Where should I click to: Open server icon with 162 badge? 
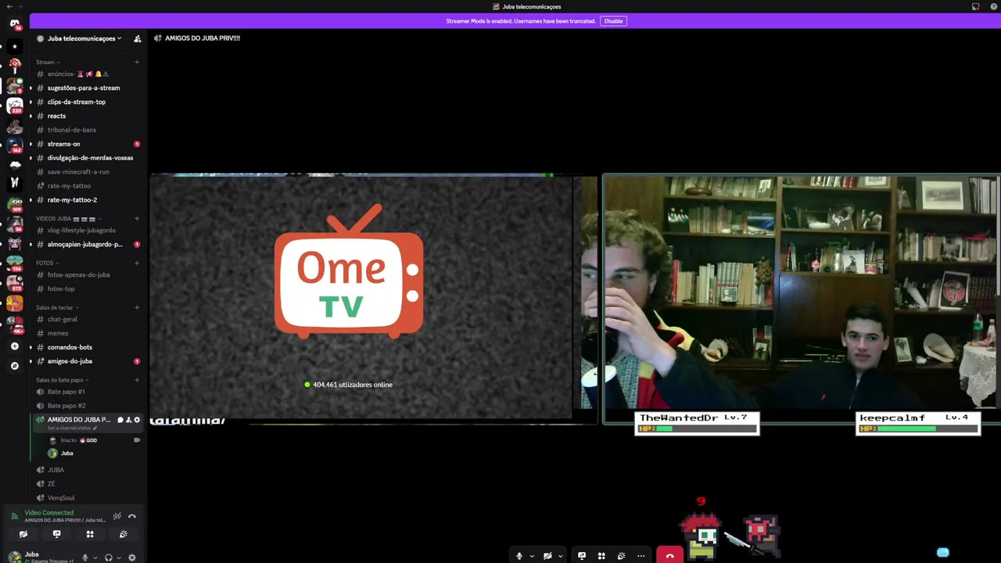pos(15,145)
